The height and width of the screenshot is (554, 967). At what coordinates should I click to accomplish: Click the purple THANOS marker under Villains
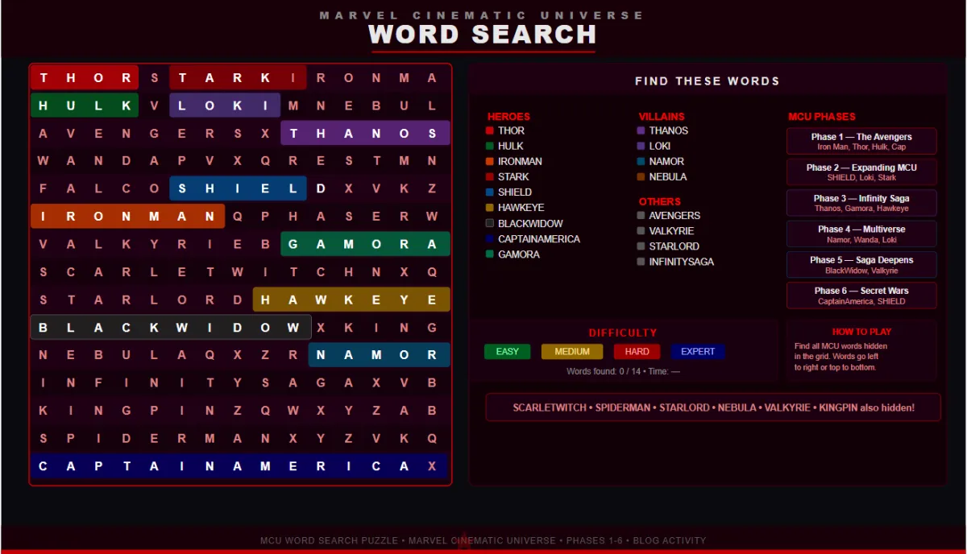tap(641, 130)
